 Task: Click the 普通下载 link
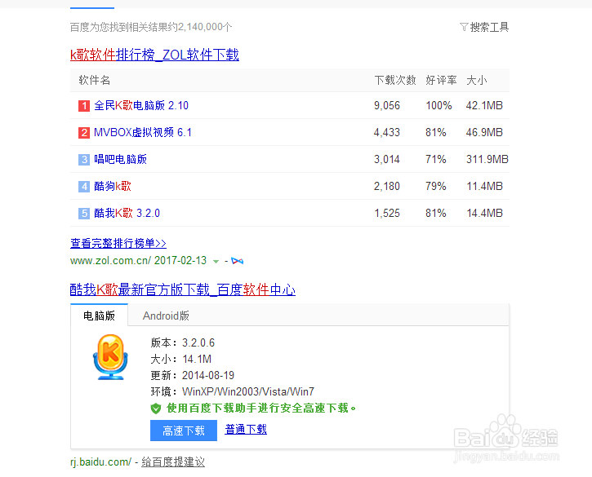point(246,429)
